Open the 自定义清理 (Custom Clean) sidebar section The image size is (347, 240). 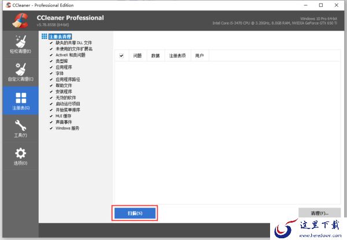click(20, 72)
